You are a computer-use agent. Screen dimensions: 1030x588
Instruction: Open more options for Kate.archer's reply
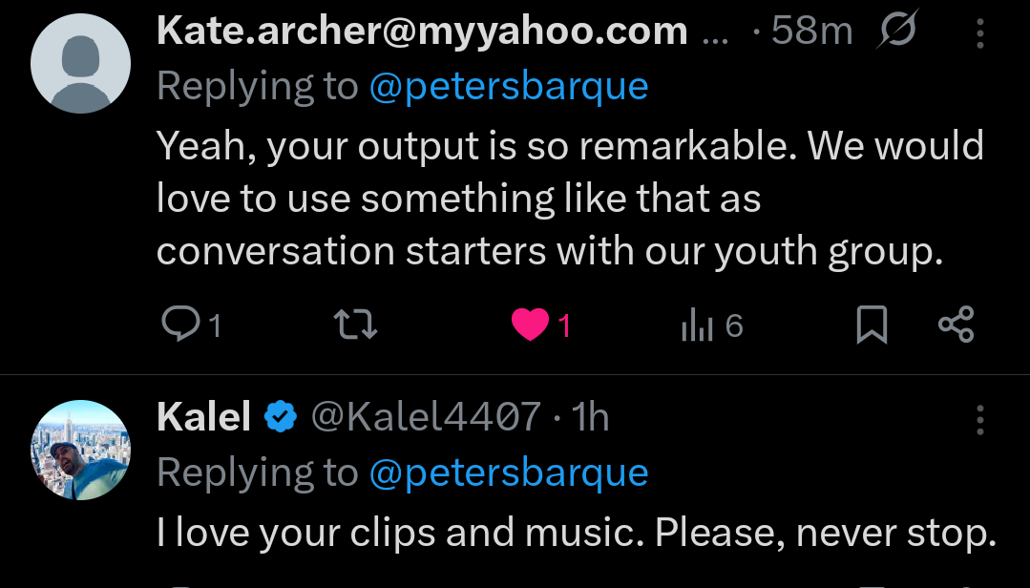pos(979,34)
